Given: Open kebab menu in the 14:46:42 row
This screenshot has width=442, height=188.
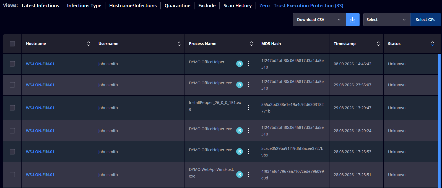Looking at the screenshot, I should coord(248,64).
